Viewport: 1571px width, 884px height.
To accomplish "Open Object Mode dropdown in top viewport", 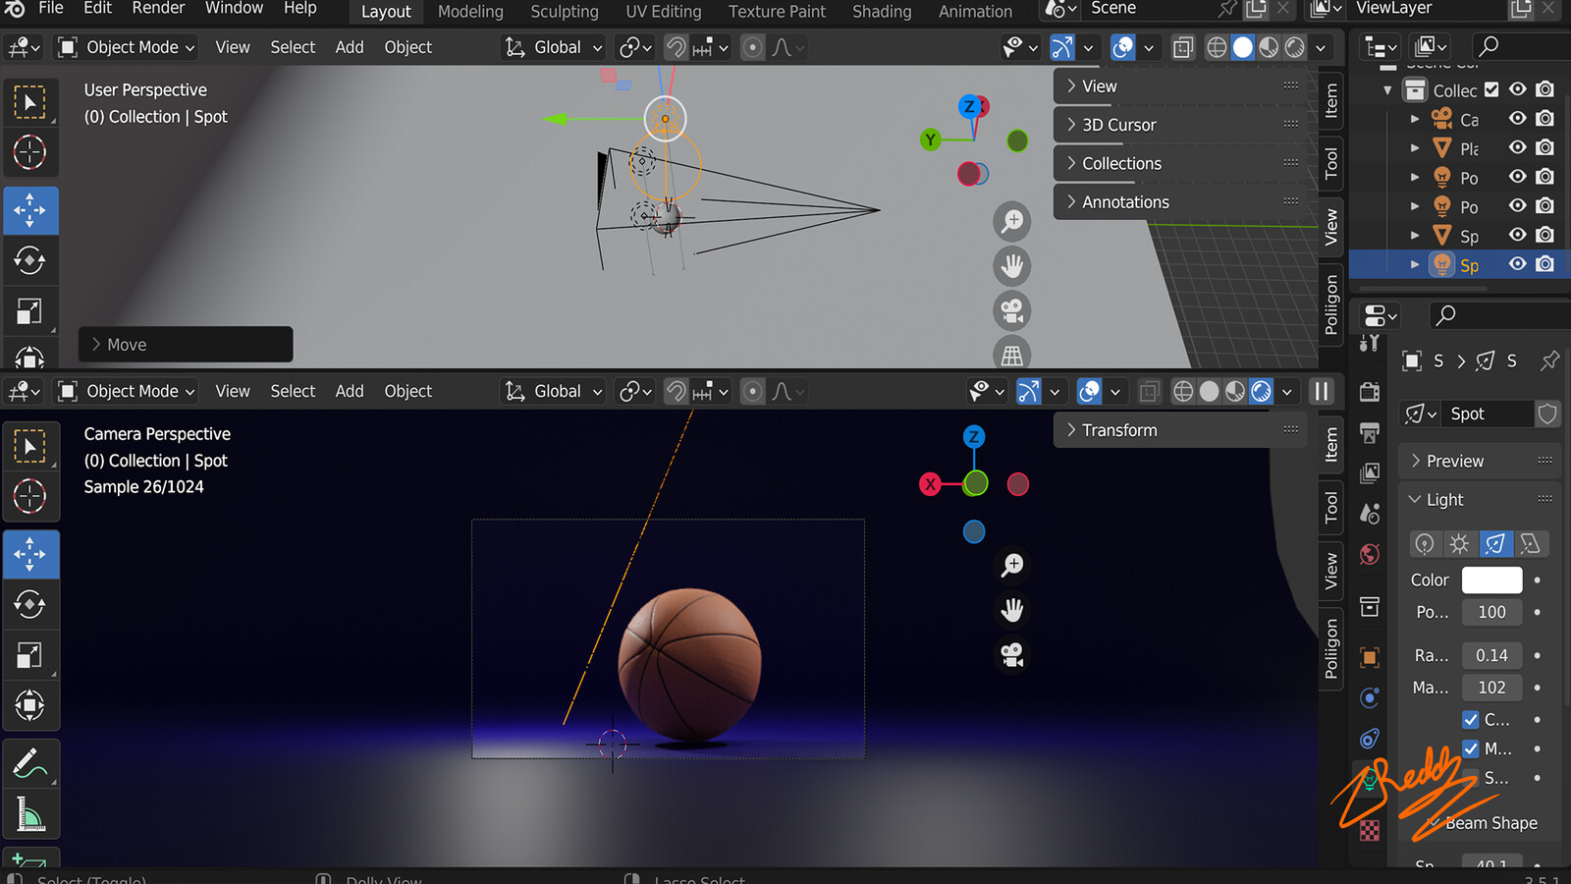I will 127,47.
